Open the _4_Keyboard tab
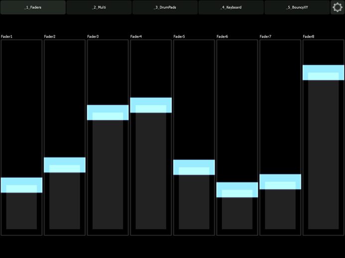 tap(231, 7)
